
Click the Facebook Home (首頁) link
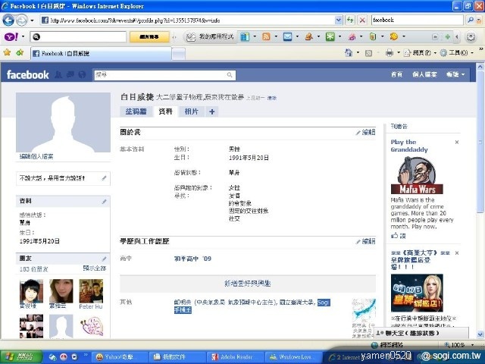click(x=396, y=74)
